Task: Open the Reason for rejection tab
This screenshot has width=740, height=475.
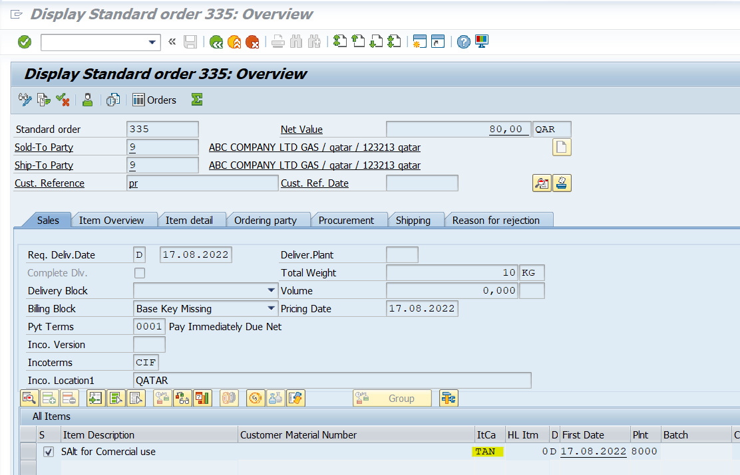Action: 495,220
